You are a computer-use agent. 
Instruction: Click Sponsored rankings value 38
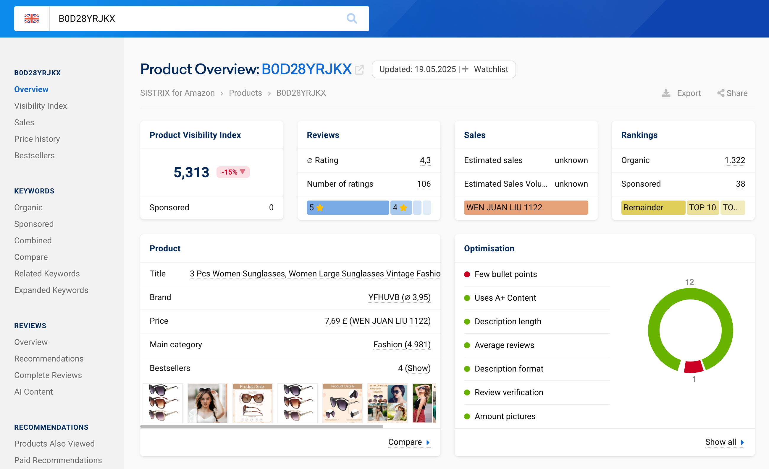click(740, 184)
